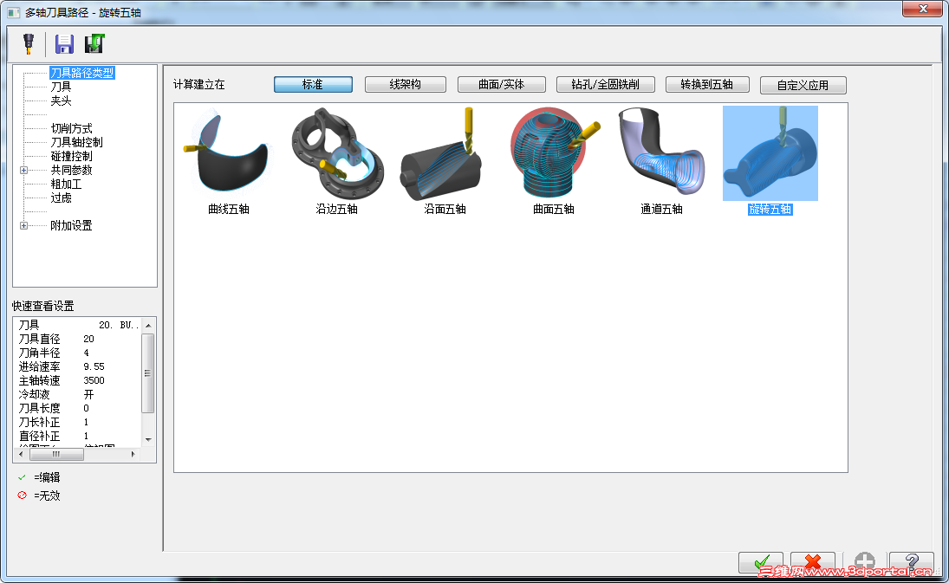Click the load parameters green arrow icon
The height and width of the screenshot is (583, 949).
click(x=94, y=43)
